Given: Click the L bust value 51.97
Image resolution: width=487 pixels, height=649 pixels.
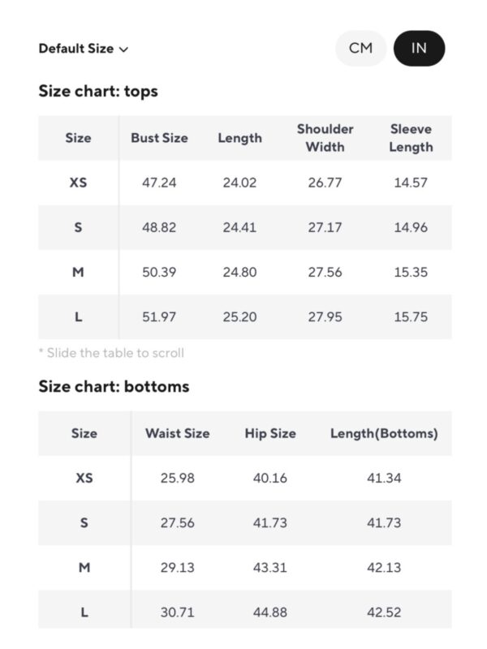Looking at the screenshot, I should [159, 317].
